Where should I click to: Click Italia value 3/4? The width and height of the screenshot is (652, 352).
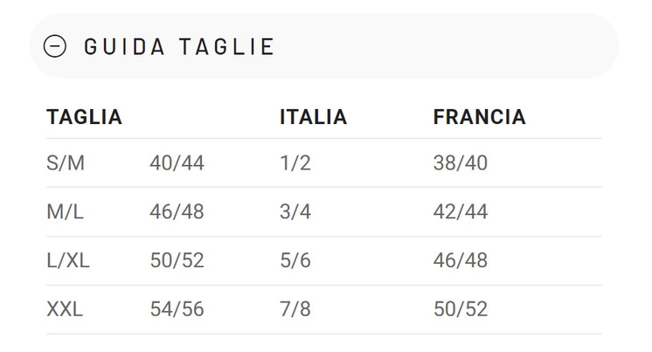(295, 212)
